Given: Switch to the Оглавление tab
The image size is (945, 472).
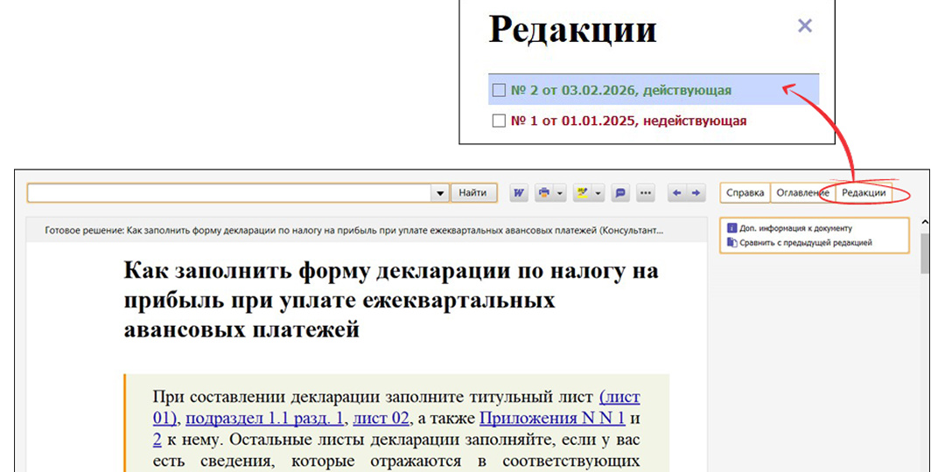Looking at the screenshot, I should [x=802, y=192].
